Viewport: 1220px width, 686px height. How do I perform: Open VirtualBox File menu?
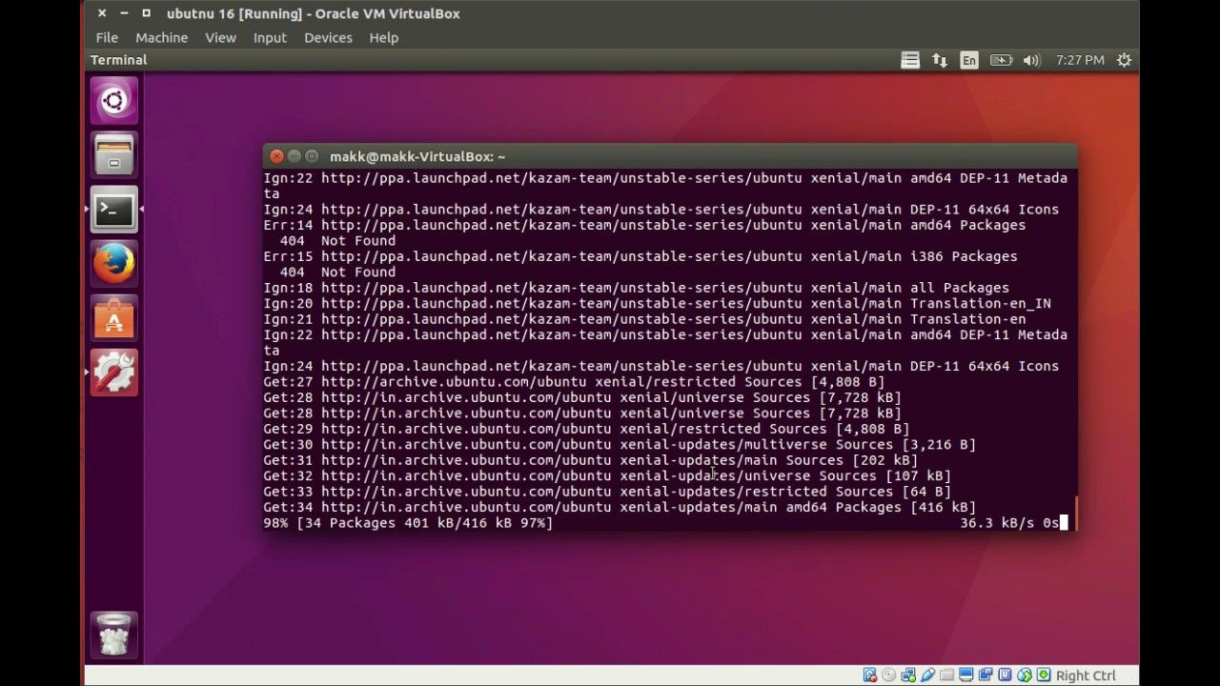pos(107,37)
